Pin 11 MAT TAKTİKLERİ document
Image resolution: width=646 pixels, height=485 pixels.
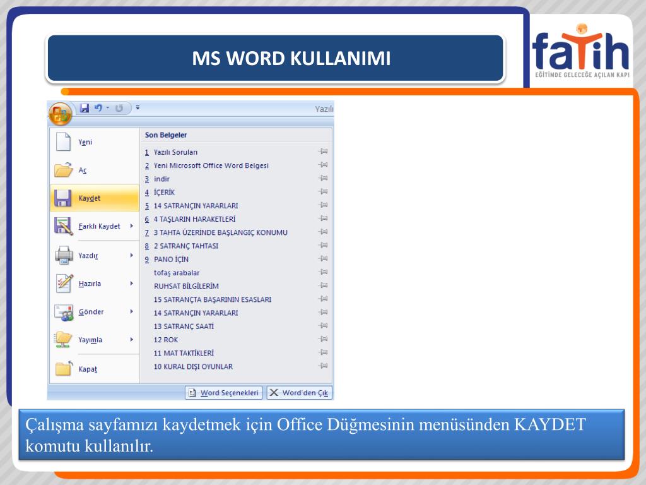click(x=324, y=352)
